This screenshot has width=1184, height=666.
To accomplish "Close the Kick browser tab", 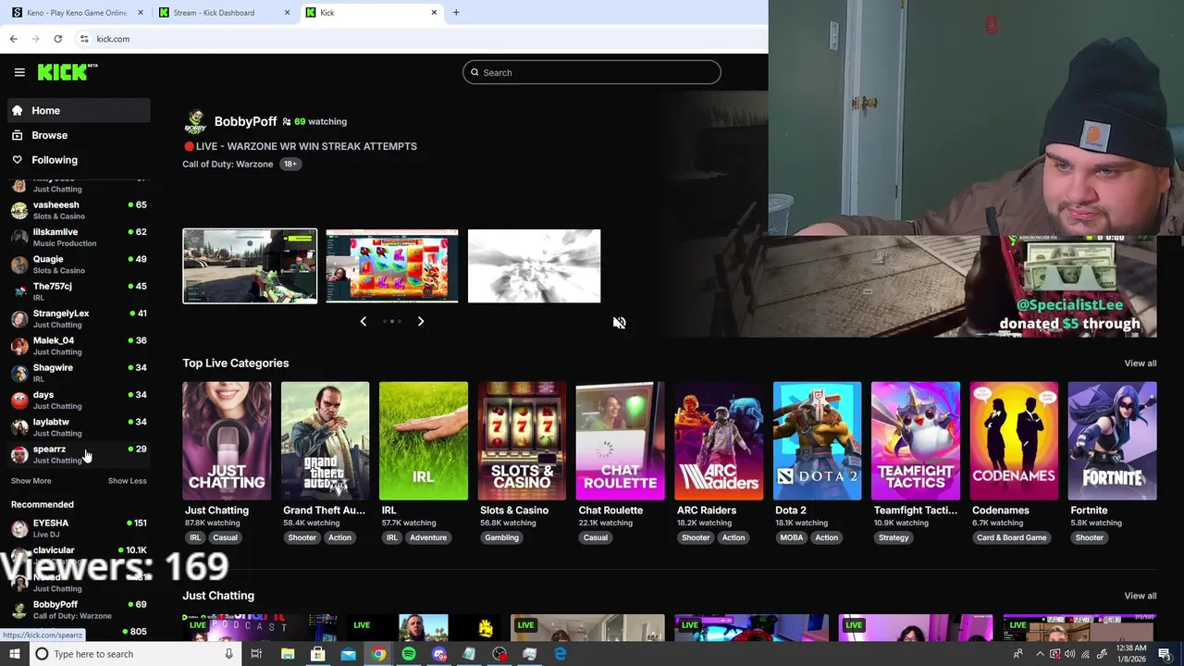I will click(434, 13).
